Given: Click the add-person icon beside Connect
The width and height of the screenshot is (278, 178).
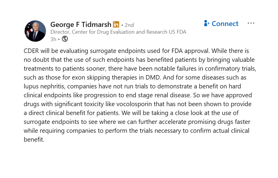Looking at the screenshot, I should (x=207, y=24).
